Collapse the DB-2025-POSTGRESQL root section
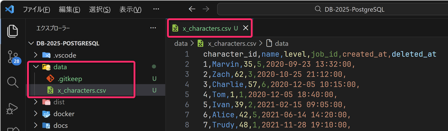The image size is (448, 131). pos(31,43)
